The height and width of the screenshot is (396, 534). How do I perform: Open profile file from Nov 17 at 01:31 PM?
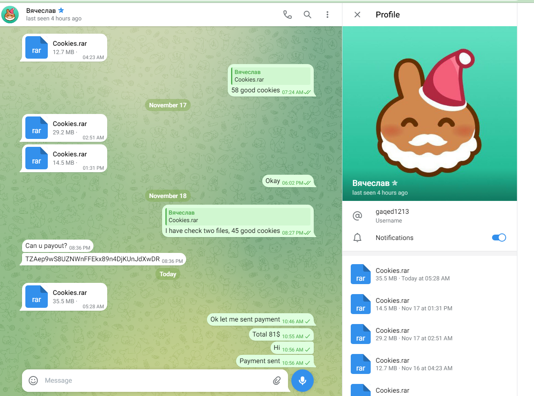(x=430, y=304)
